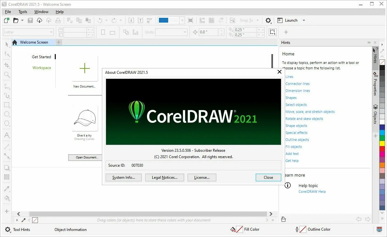Click the Redo arrow icon
Screen dimensions: 387x237
tap(114, 20)
